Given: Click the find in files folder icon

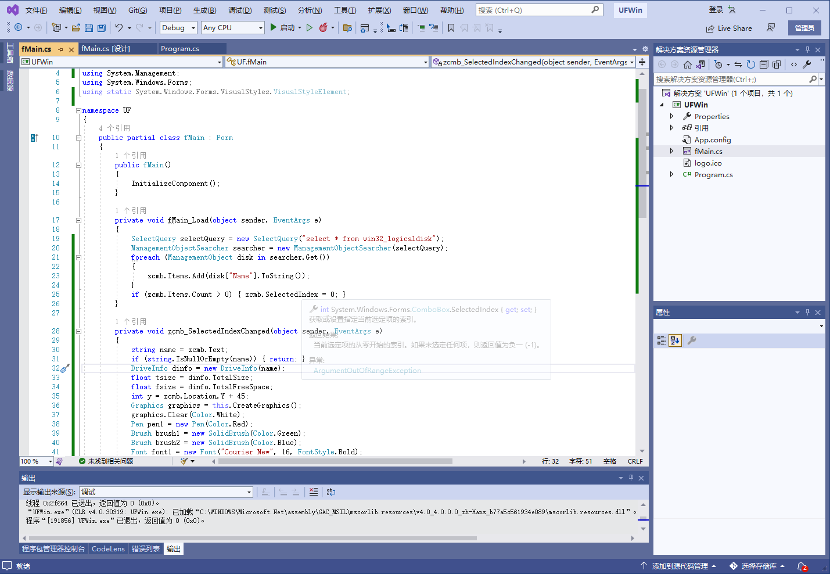Looking at the screenshot, I should [x=348, y=27].
